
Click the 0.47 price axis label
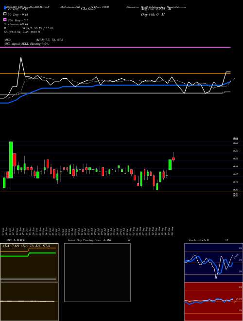click(236, 174)
